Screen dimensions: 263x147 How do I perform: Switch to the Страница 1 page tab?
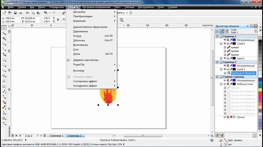click(x=56, y=136)
